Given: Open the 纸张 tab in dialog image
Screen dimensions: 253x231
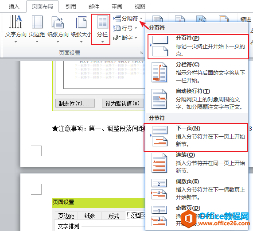Looking at the screenshot, I should click(x=90, y=216).
